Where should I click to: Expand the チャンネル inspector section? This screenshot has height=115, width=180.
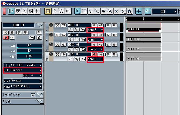[x=41, y=101]
